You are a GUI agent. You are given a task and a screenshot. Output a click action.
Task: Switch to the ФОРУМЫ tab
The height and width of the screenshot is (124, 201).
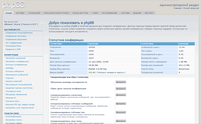click(20, 13)
